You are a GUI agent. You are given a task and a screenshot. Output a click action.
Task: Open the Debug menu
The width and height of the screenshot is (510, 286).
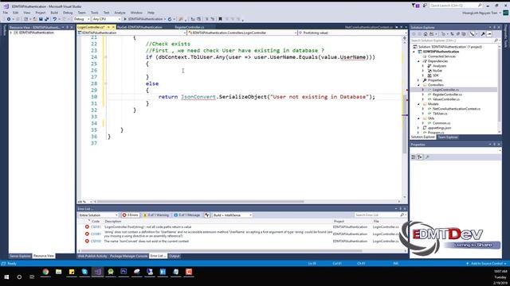click(x=68, y=13)
